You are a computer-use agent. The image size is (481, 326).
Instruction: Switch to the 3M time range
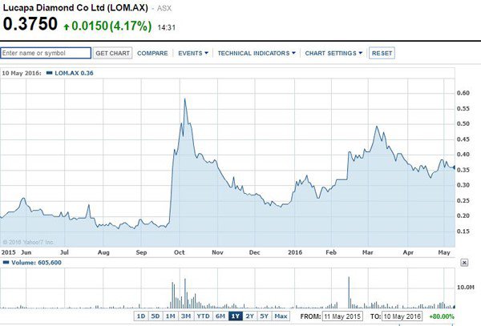(x=186, y=316)
